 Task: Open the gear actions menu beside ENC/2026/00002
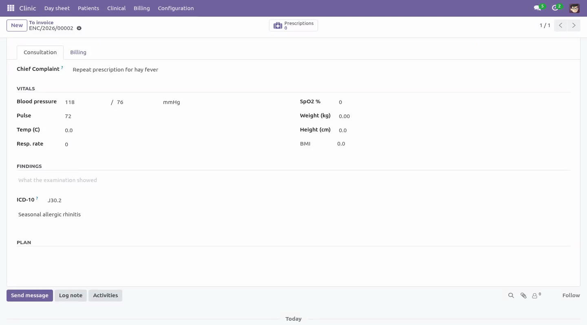79,28
